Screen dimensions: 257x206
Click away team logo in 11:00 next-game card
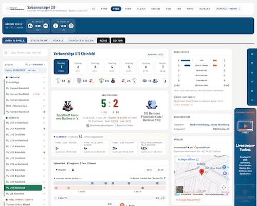(46, 26)
